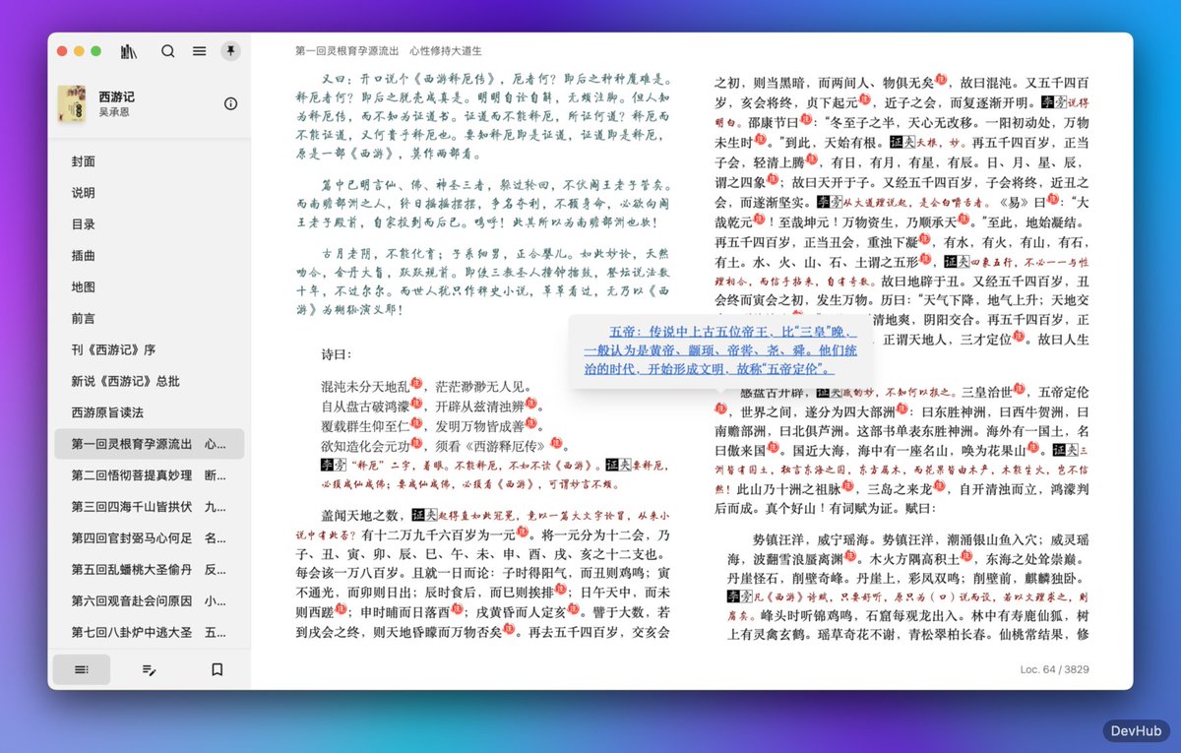Viewport: 1181px width, 753px height.
Task: Go to 地图 in contents list
Action: click(149, 287)
